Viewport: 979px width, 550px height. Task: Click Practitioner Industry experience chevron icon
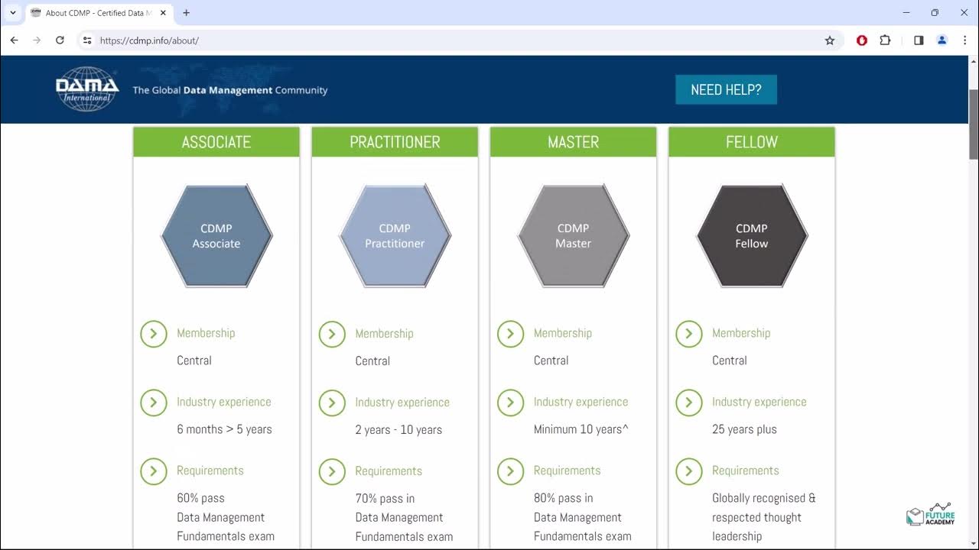[x=332, y=403]
